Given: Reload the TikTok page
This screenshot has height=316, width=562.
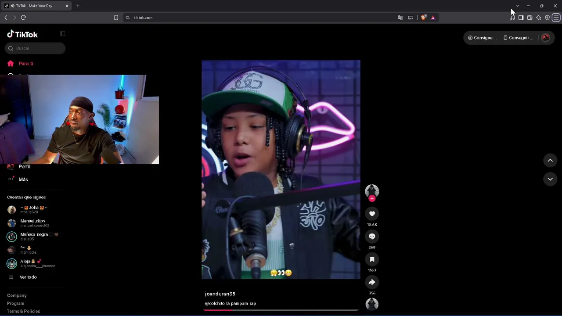Looking at the screenshot, I should (x=23, y=18).
